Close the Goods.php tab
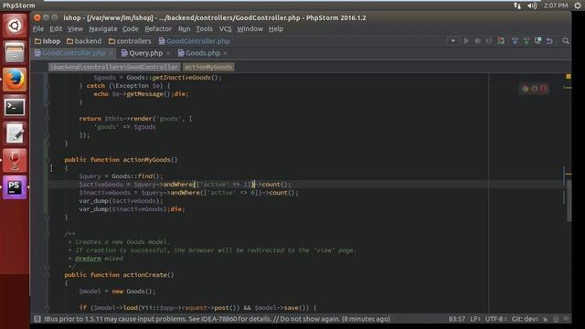This screenshot has height=329, width=585. 225,53
